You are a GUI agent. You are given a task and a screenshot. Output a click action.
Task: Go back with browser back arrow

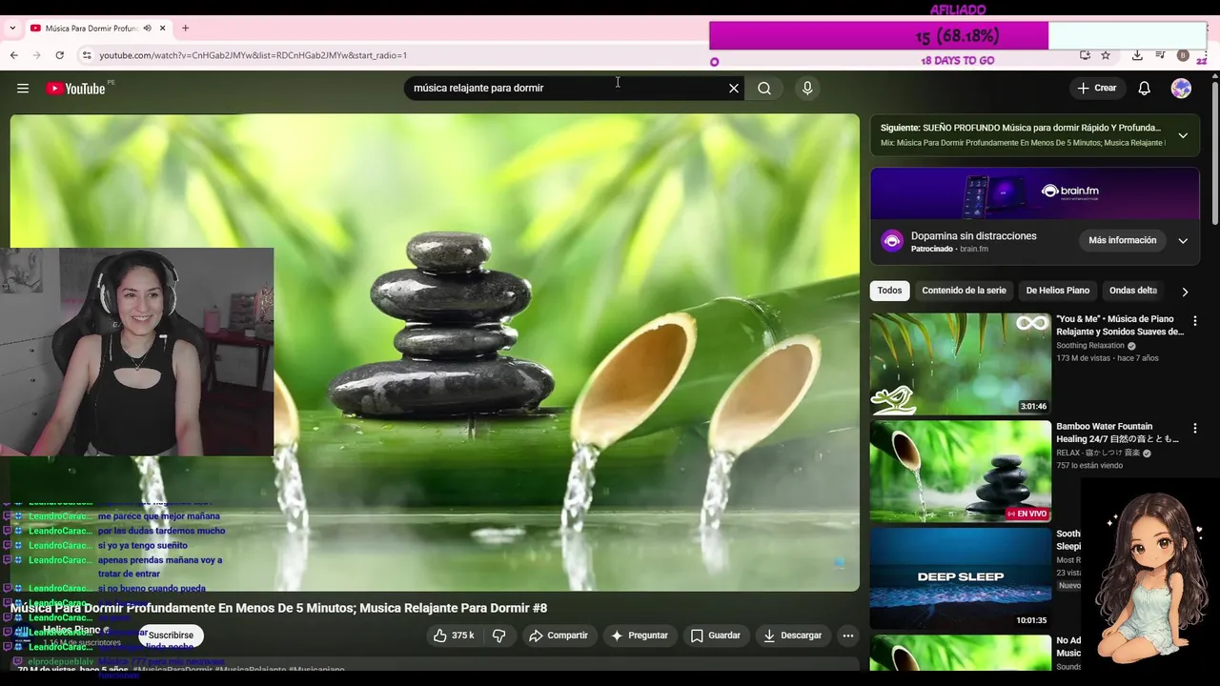[x=13, y=55]
